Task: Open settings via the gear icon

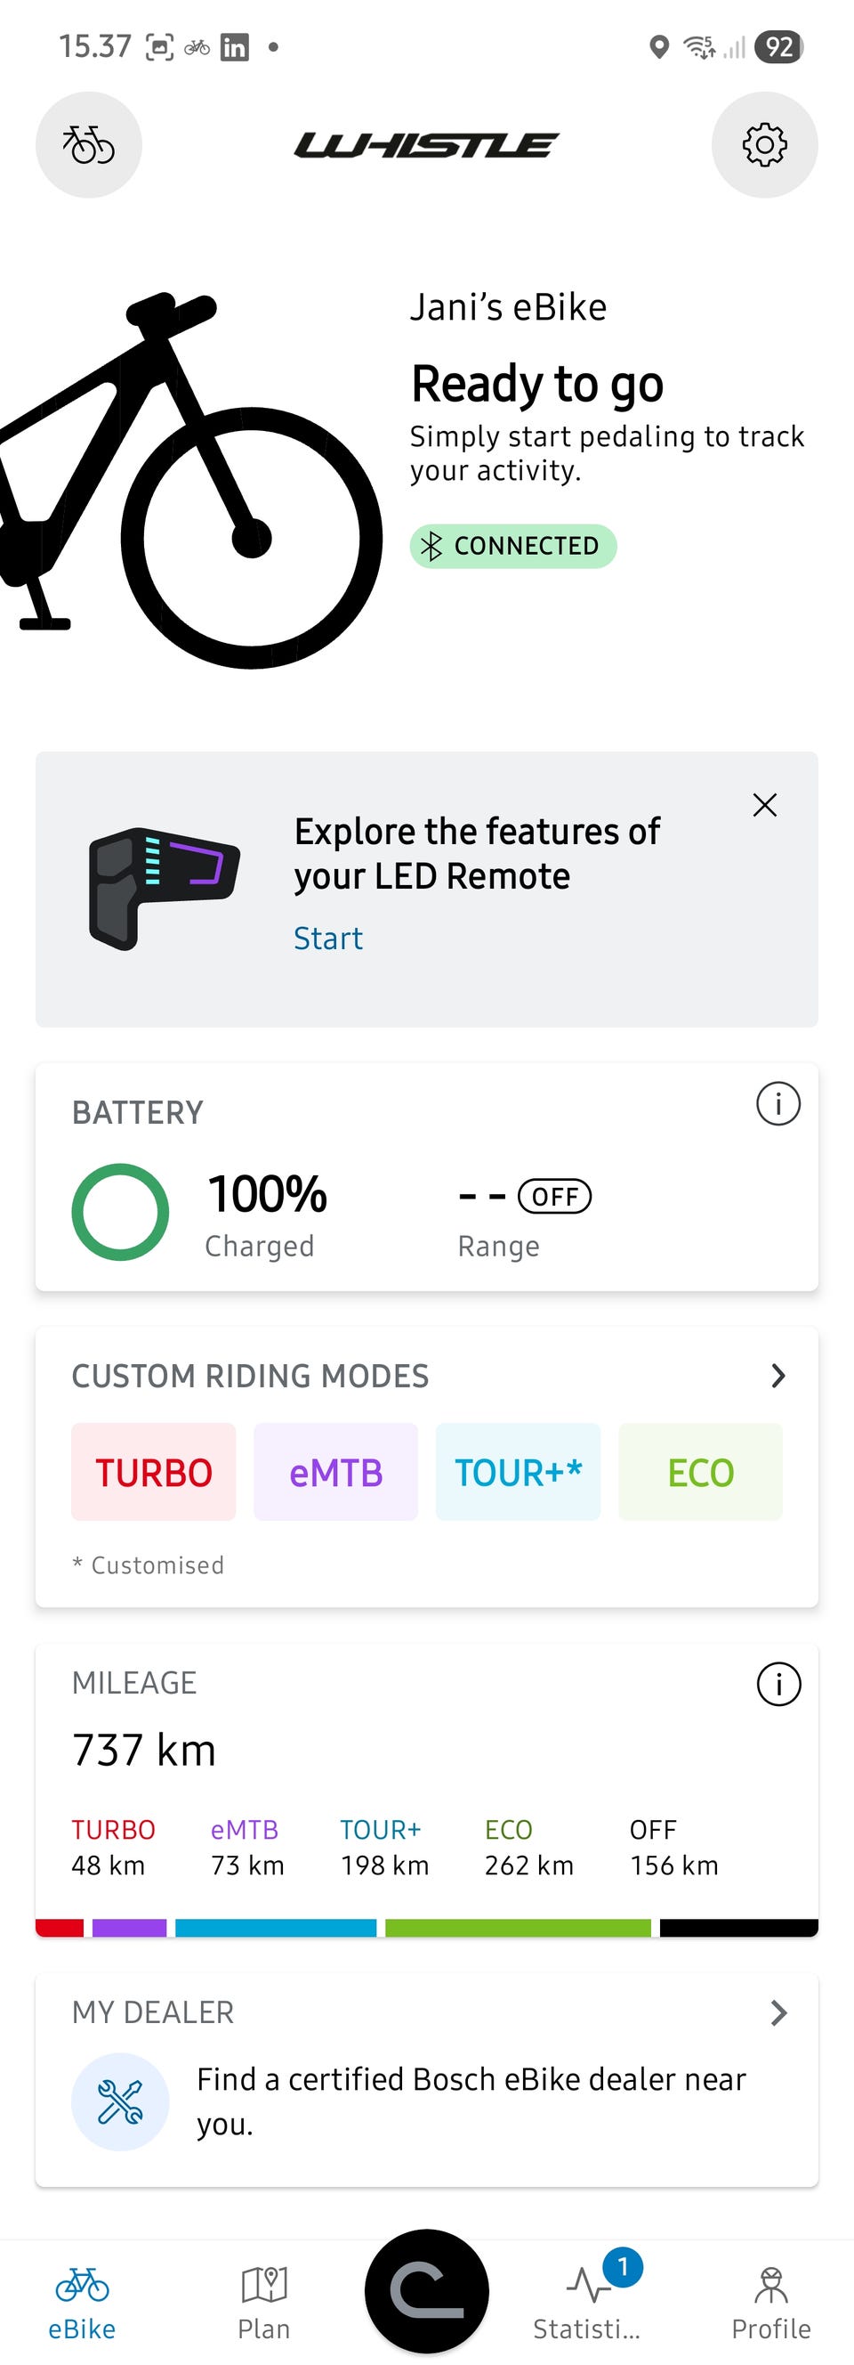Action: click(x=764, y=144)
